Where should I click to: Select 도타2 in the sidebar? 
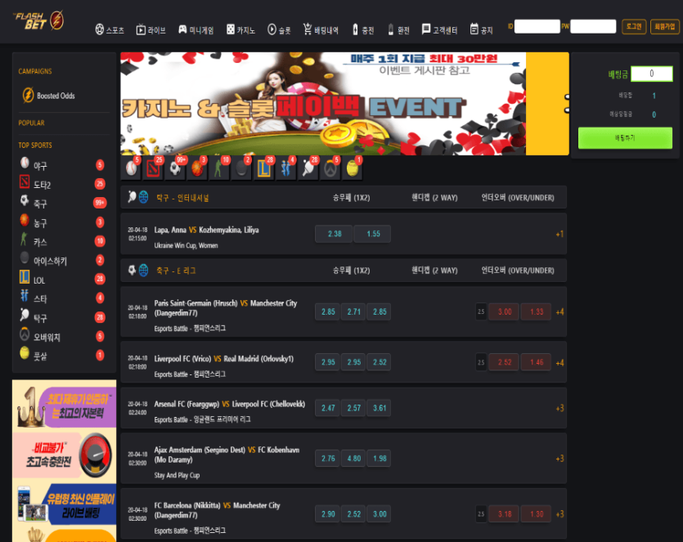tap(63, 184)
